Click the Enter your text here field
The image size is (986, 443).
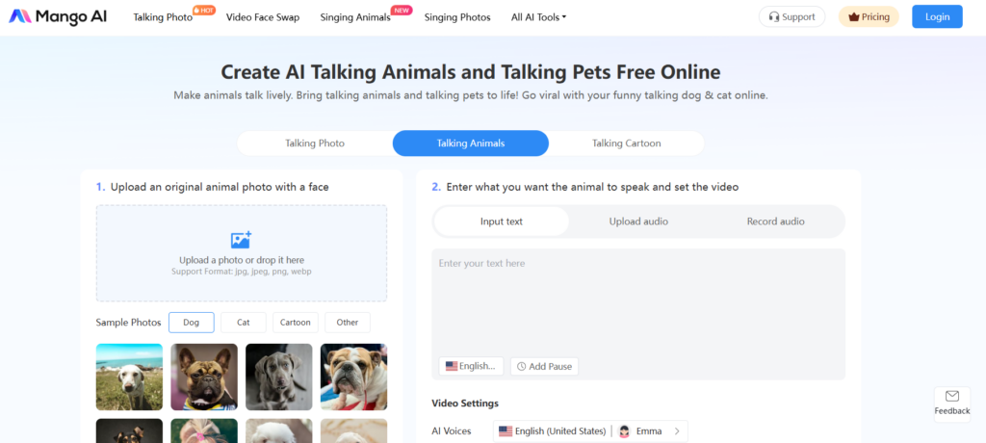(x=638, y=302)
